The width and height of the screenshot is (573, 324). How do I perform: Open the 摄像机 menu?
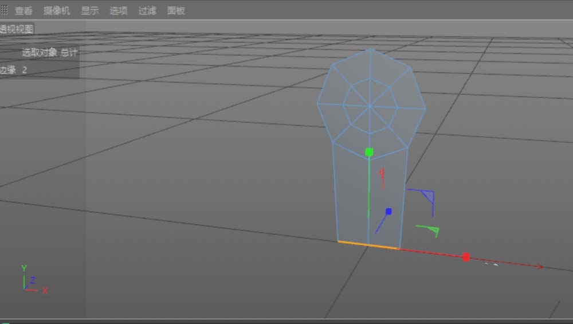tap(57, 11)
